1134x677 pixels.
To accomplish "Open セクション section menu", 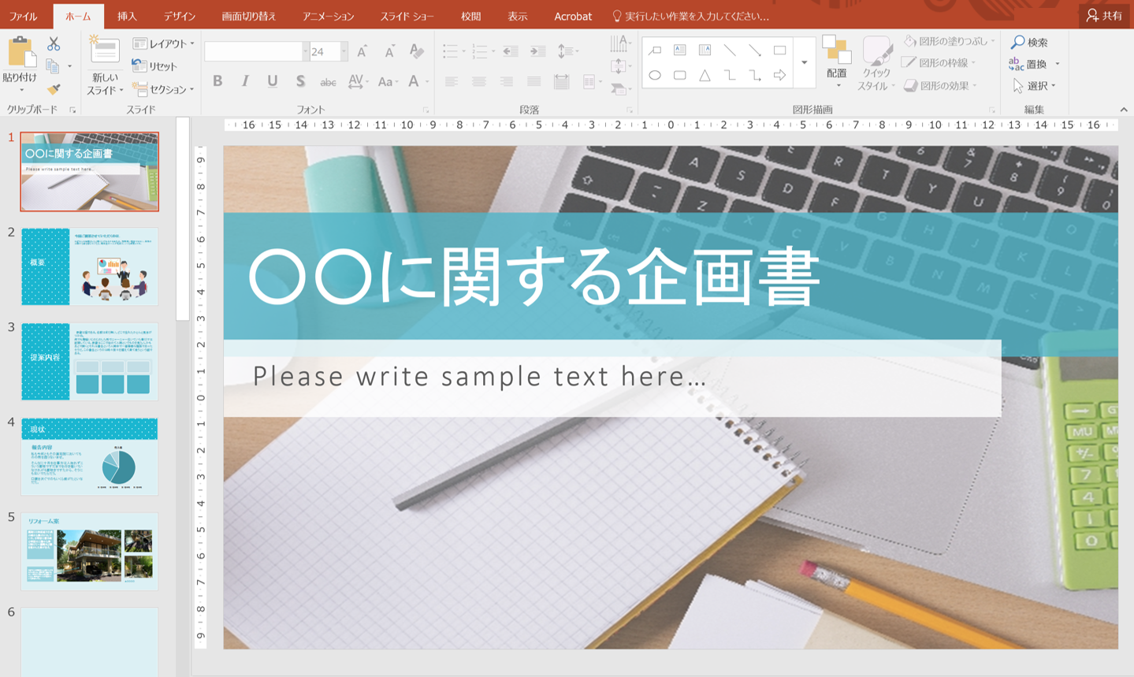I will click(163, 89).
